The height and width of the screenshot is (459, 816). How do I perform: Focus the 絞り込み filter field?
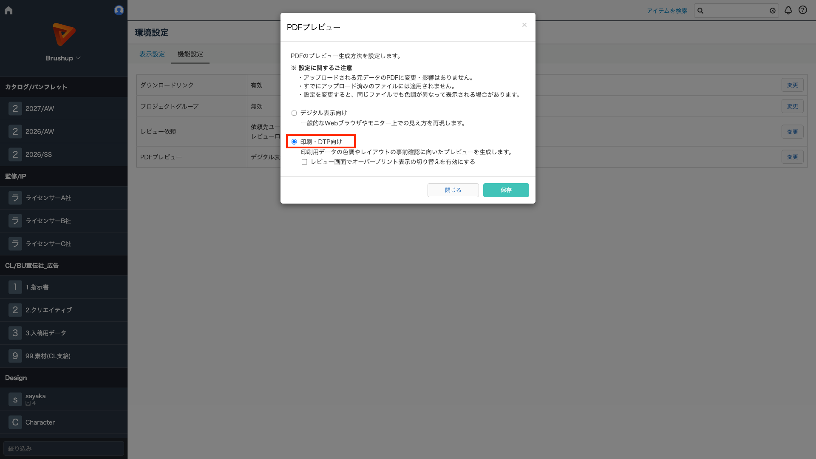tap(64, 448)
